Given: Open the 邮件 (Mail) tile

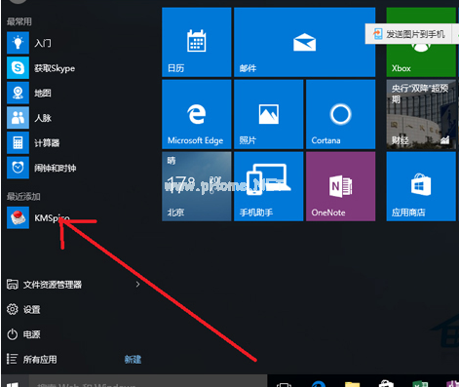Looking at the screenshot, I should 304,42.
